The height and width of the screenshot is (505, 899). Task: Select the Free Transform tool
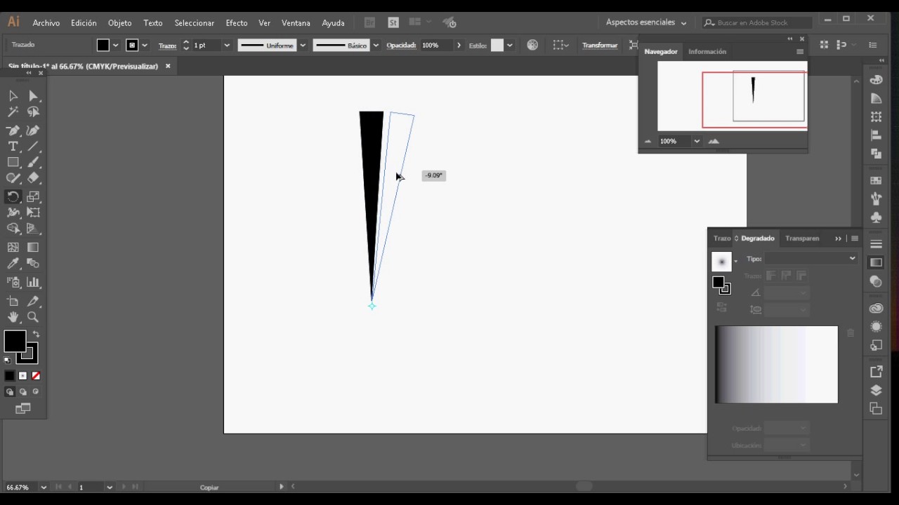coord(34,213)
